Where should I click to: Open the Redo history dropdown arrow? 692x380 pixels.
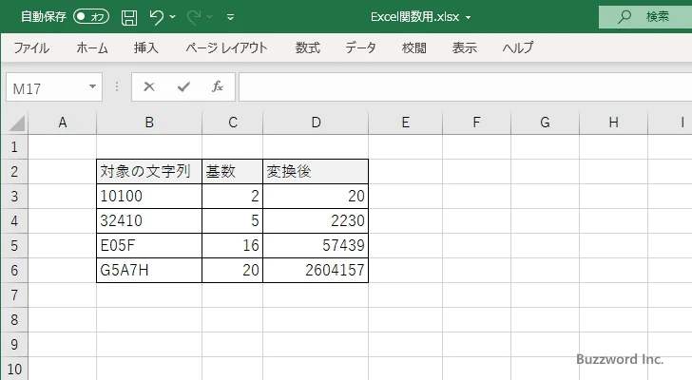pos(210,17)
